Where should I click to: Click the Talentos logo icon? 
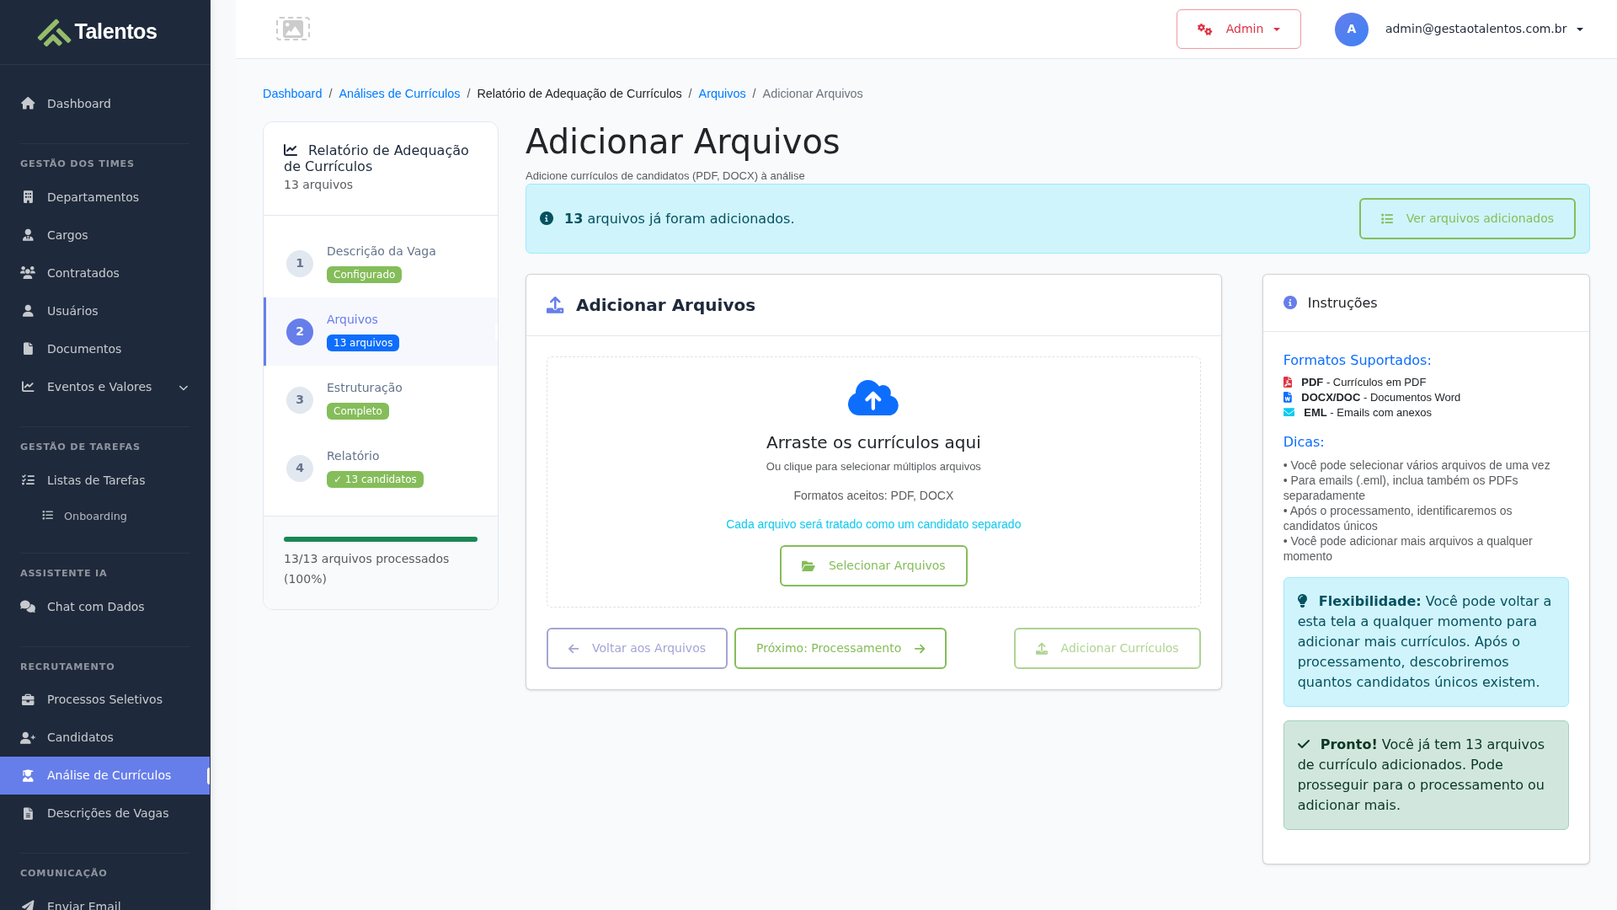tap(54, 32)
